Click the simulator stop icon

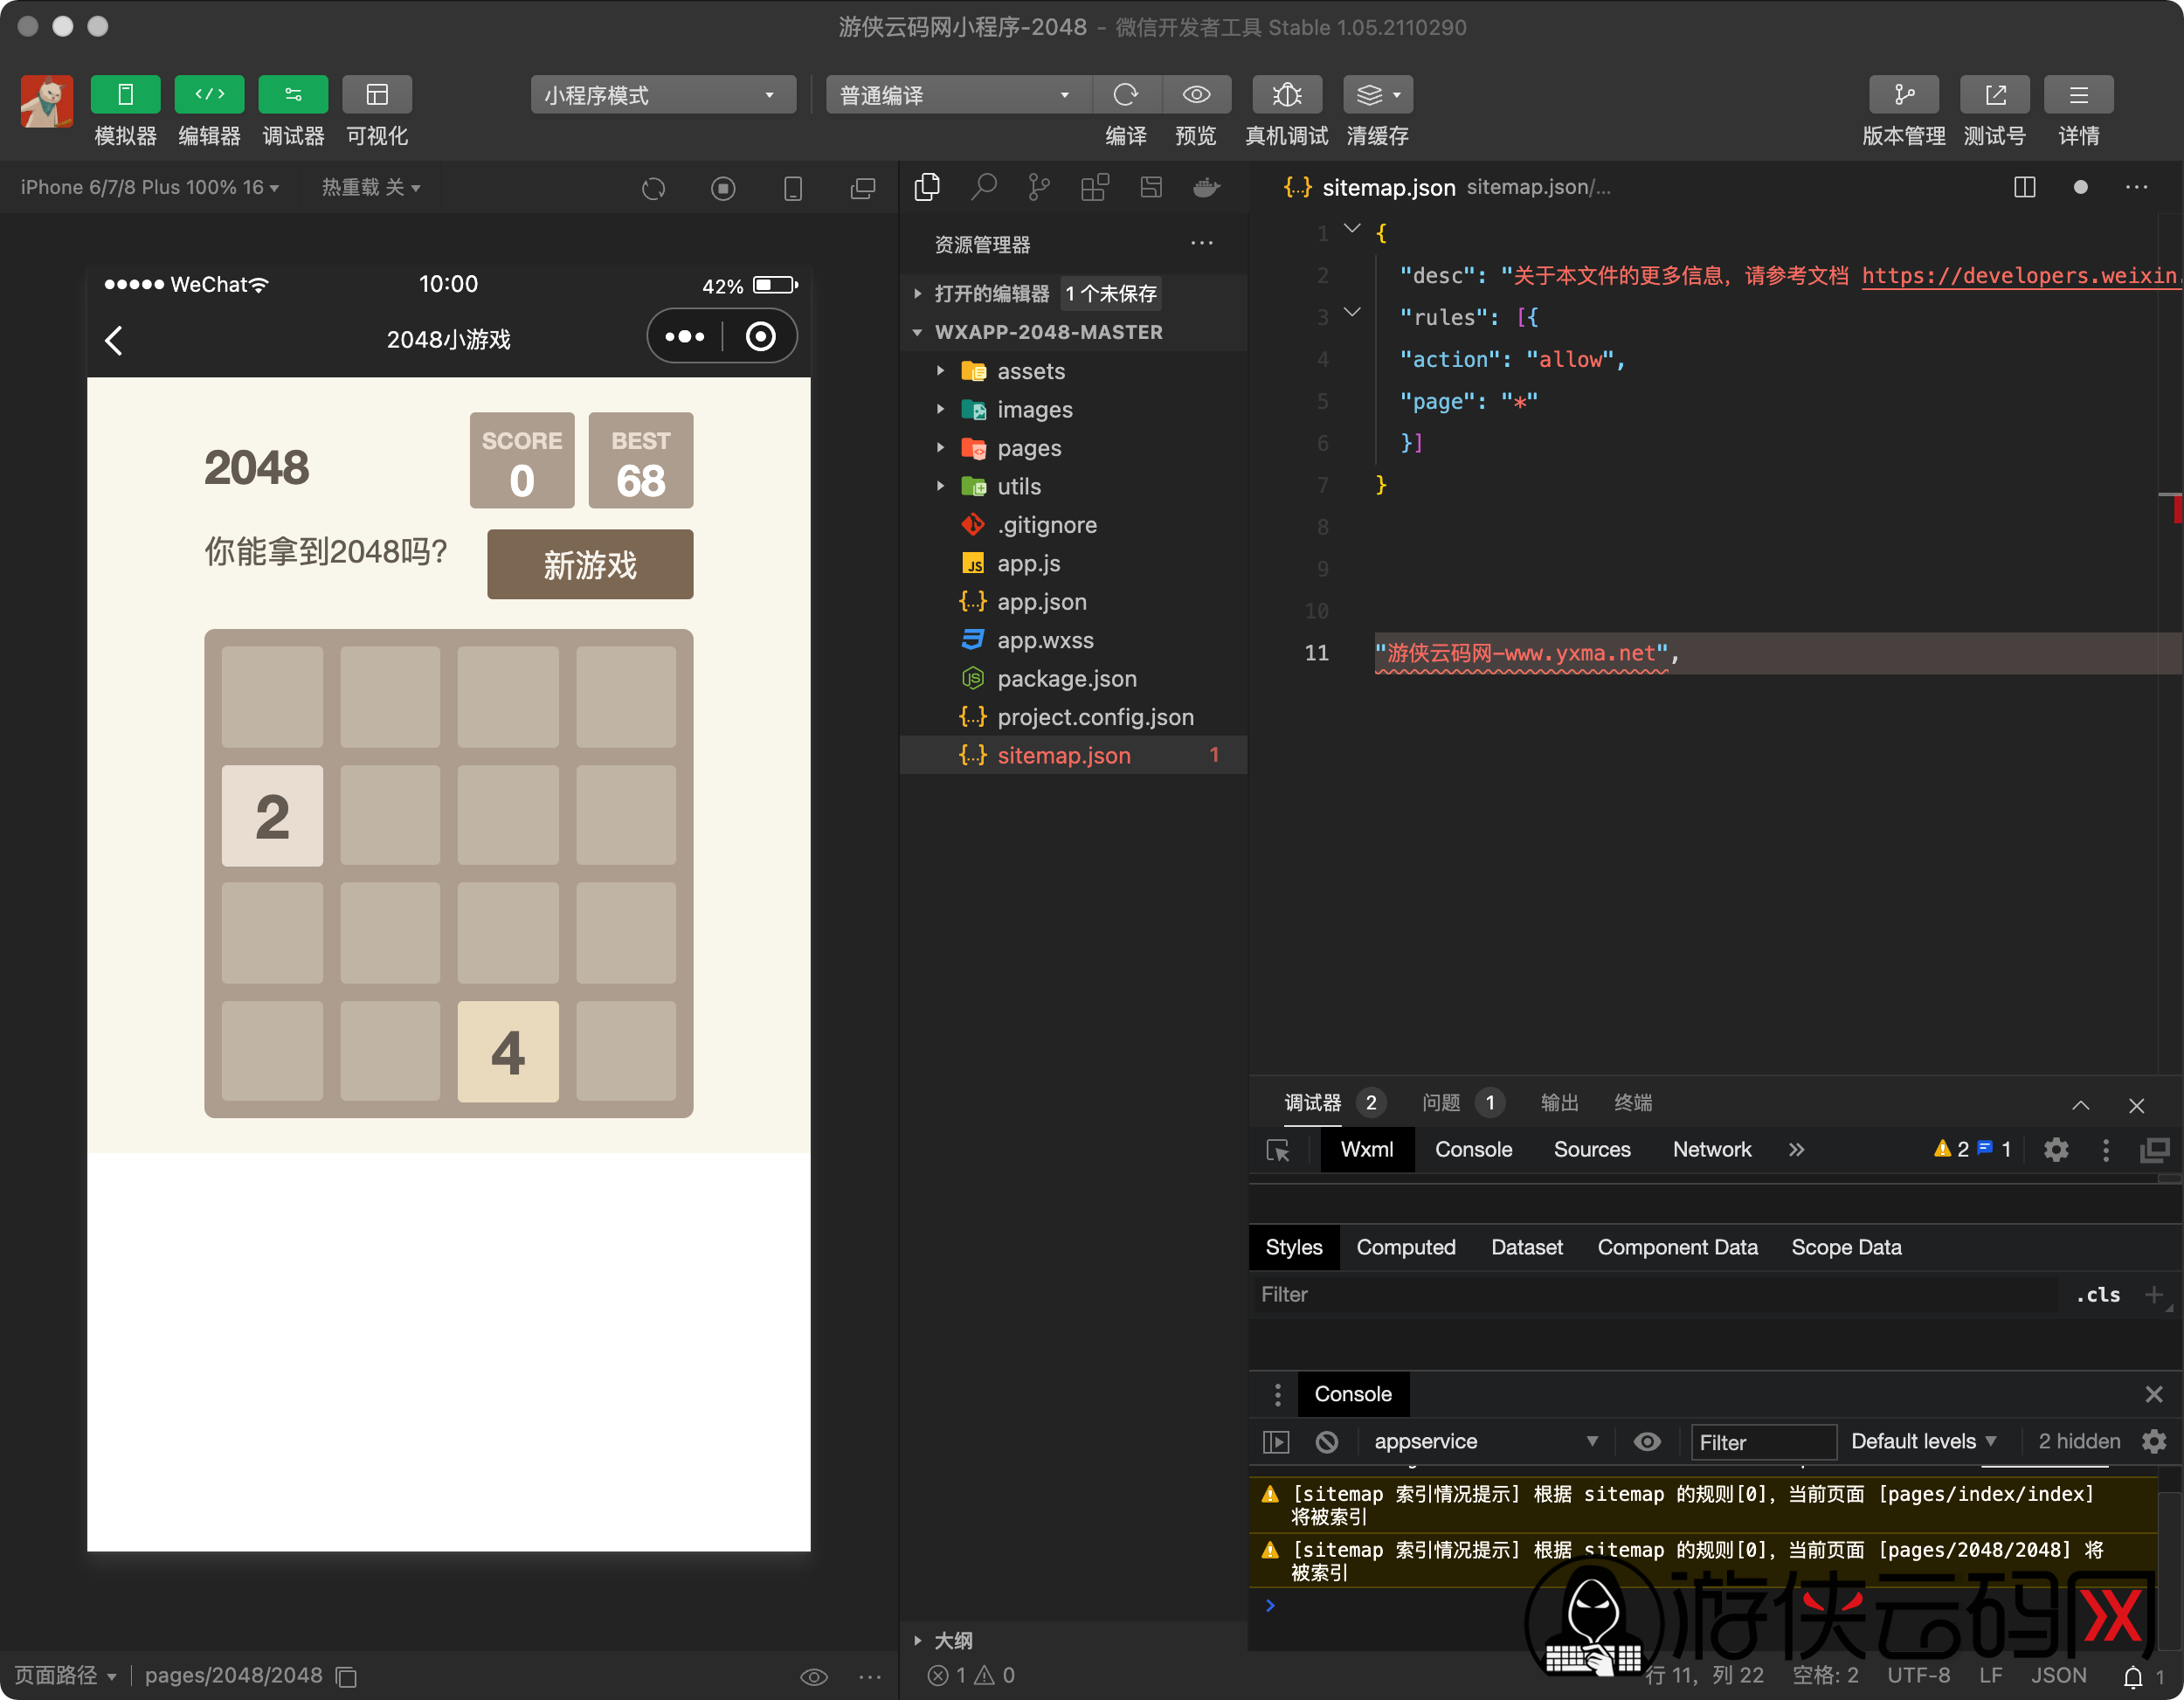point(723,188)
